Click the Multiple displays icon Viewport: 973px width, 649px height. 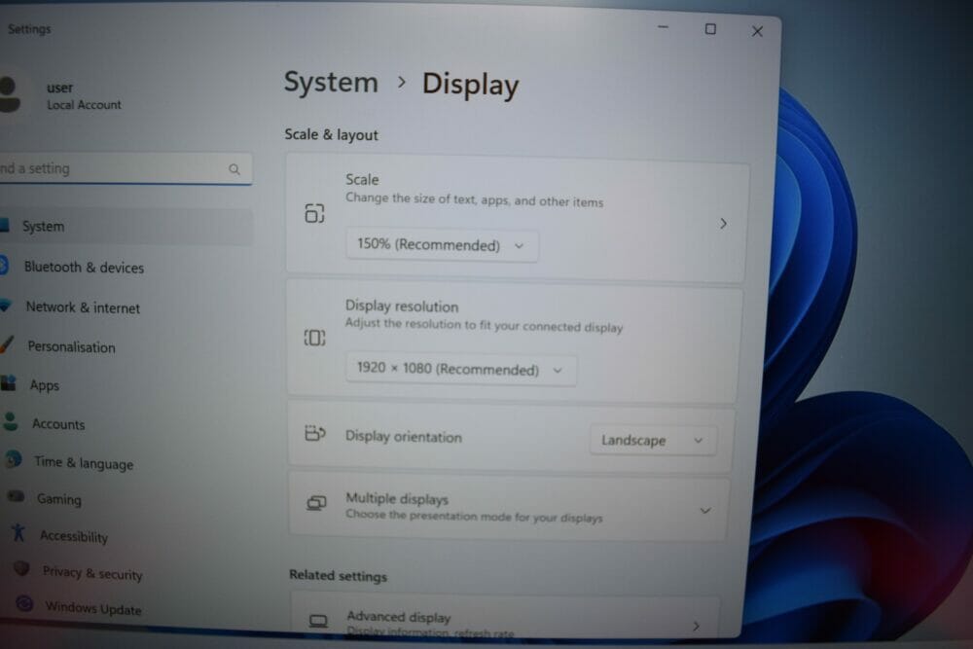(x=316, y=503)
